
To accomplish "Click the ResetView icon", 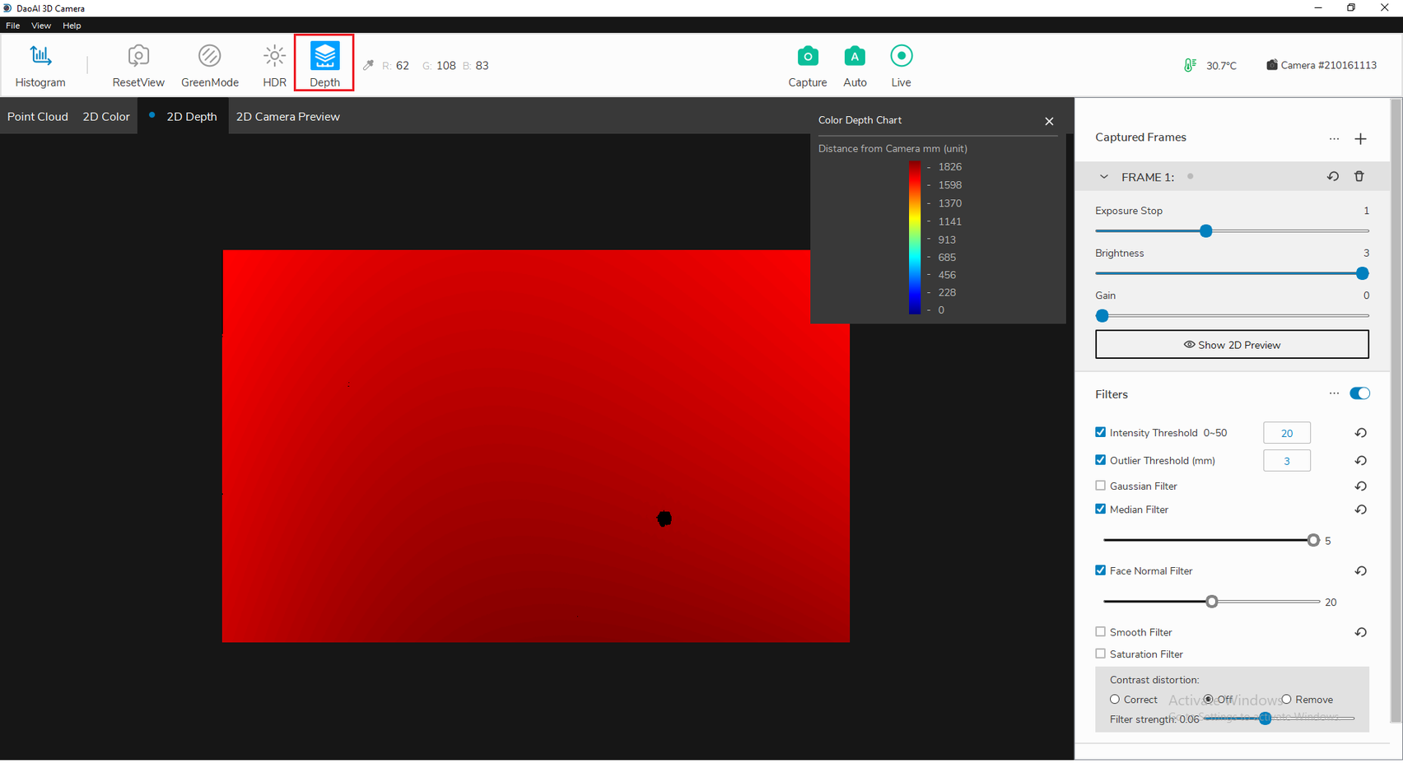I will [138, 65].
